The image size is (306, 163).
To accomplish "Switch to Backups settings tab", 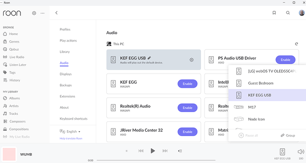I will coord(66,85).
